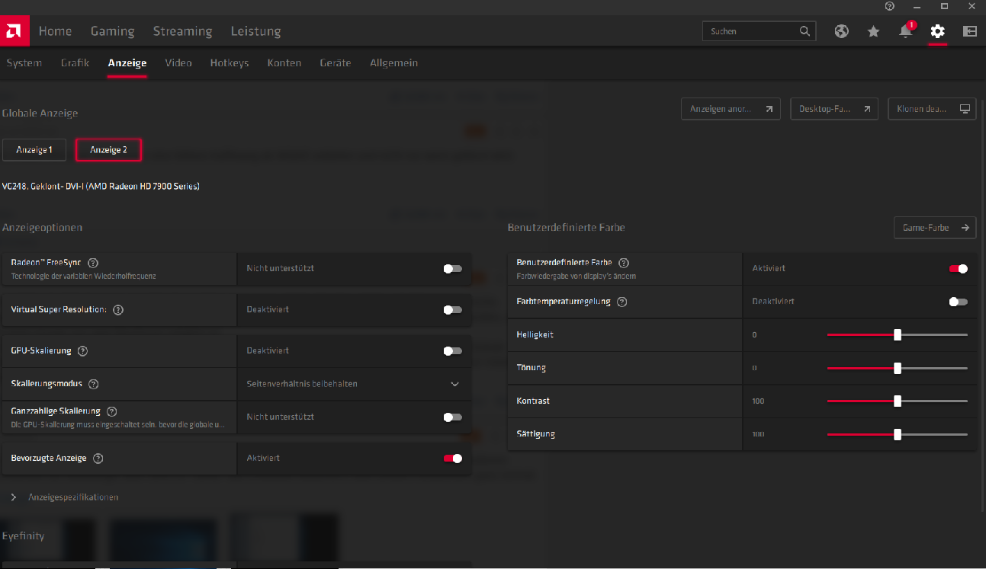This screenshot has width=986, height=569.
Task: Click the VG248 display name text
Action: point(101,186)
